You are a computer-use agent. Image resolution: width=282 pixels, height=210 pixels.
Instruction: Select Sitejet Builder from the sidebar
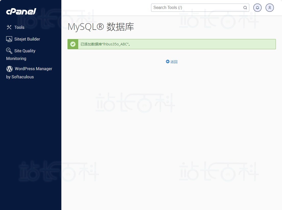point(27,39)
